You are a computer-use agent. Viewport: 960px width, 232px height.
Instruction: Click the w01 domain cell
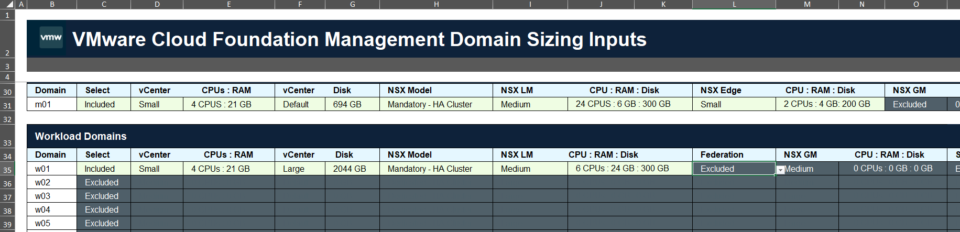52,169
